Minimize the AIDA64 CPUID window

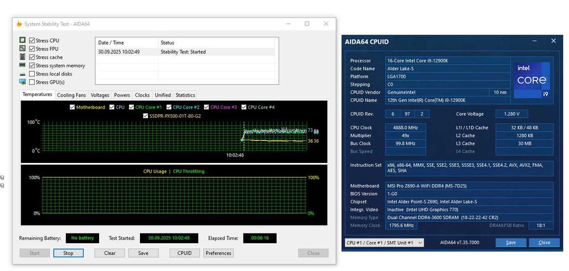(x=534, y=41)
